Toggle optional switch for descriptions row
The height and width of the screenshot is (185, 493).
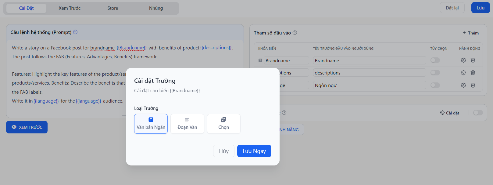435,73
